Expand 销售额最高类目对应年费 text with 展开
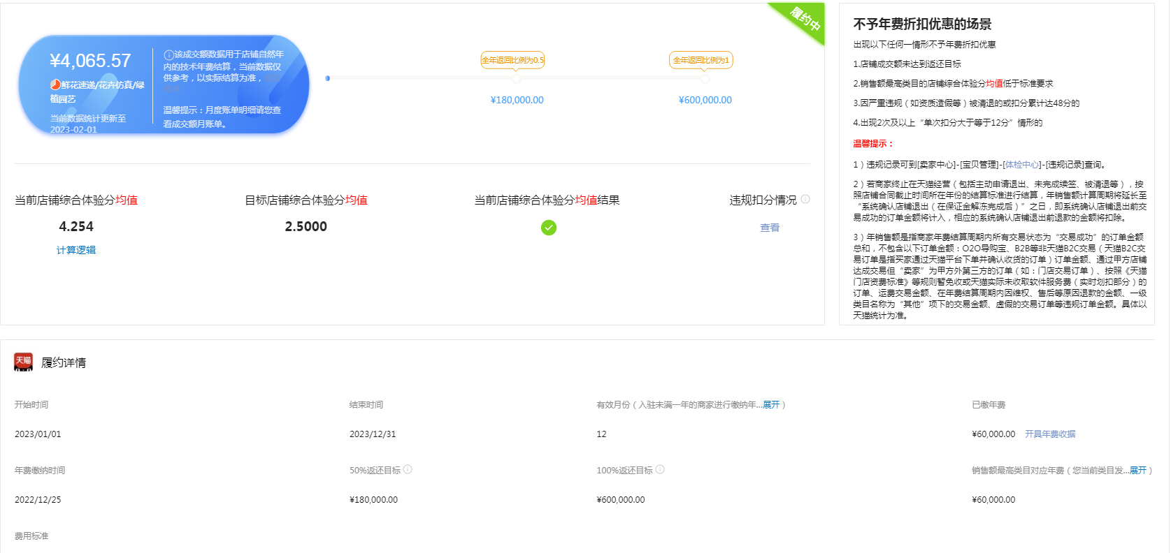This screenshot has height=553, width=1171. click(1138, 471)
